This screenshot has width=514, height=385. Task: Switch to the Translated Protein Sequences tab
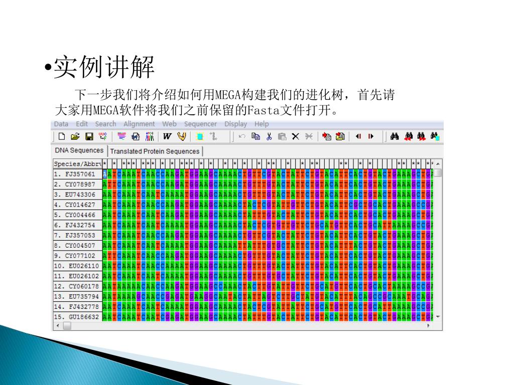tap(155, 151)
